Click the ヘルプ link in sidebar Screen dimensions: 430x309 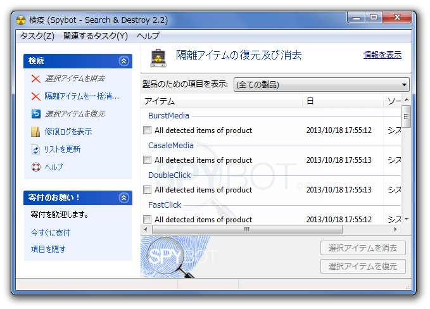pos(54,167)
